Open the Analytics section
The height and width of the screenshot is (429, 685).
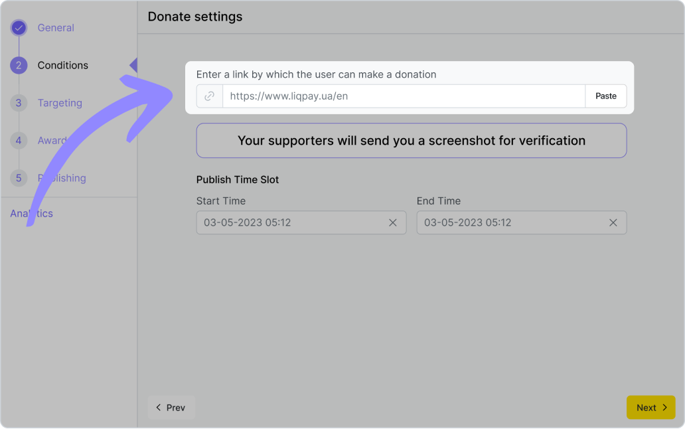[x=31, y=213]
